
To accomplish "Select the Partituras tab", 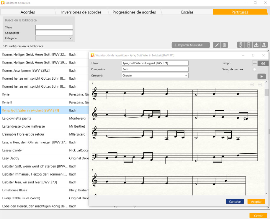I will pos(240,12).
